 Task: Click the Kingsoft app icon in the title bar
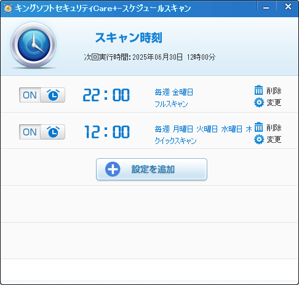tap(8, 8)
